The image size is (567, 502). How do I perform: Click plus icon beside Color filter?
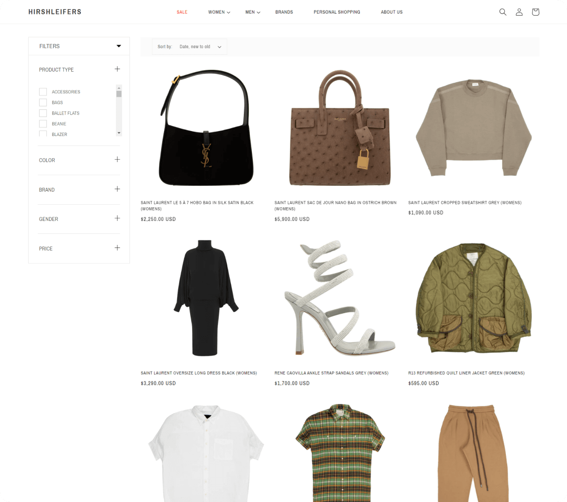(117, 160)
